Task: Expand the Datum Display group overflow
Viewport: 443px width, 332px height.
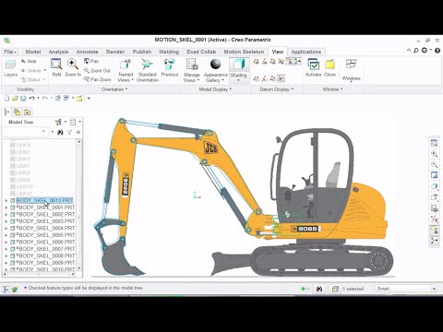Action: pos(277,89)
